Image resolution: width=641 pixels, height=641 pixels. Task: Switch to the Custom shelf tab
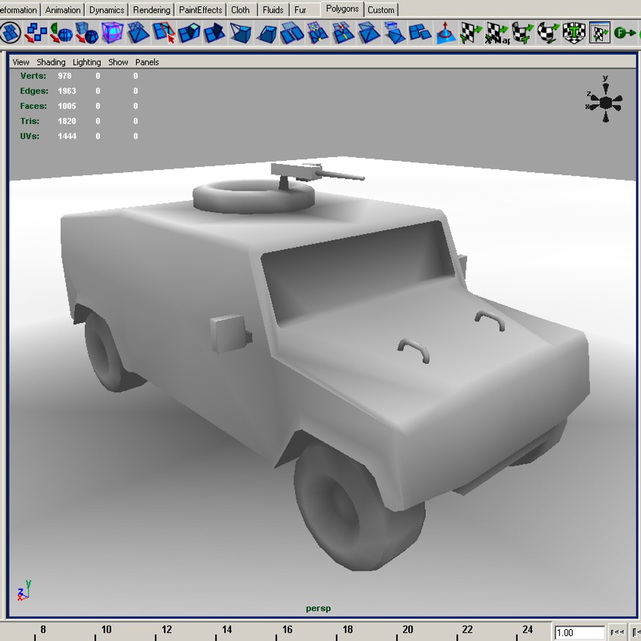pyautogui.click(x=380, y=10)
